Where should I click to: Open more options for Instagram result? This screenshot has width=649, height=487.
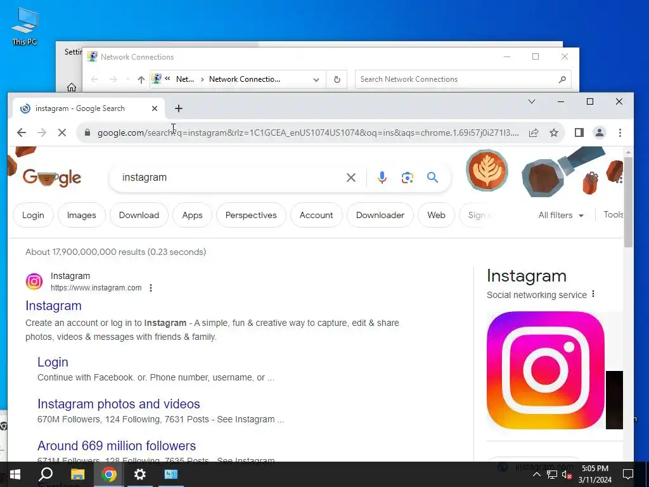pos(151,288)
